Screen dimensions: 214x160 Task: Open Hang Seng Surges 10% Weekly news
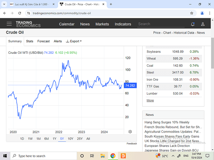[x=167, y=122]
